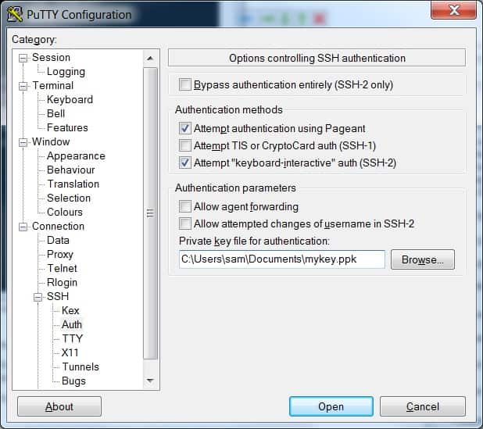Screen dimensions: 483x429
Task: Click Browse for private key file
Action: [x=422, y=259]
